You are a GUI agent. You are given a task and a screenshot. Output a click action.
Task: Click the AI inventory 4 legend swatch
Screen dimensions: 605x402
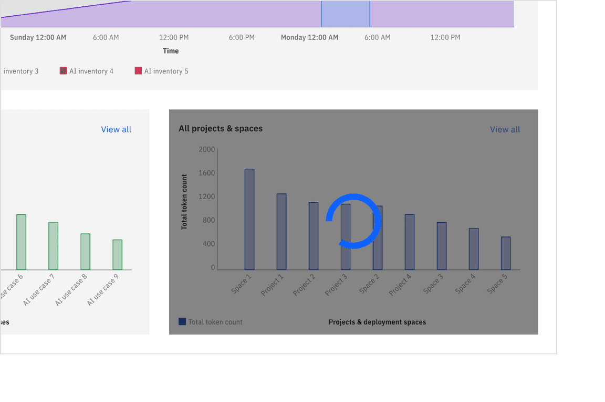[x=64, y=71]
